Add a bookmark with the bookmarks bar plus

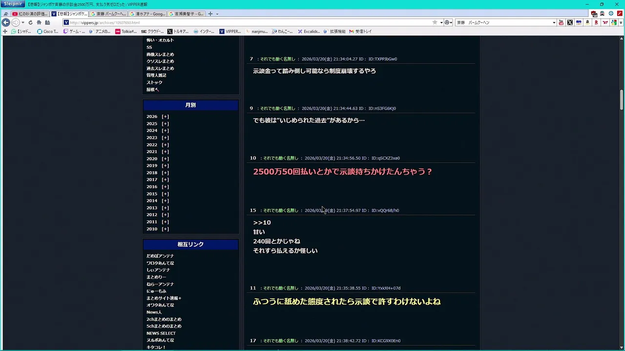(x=5, y=31)
